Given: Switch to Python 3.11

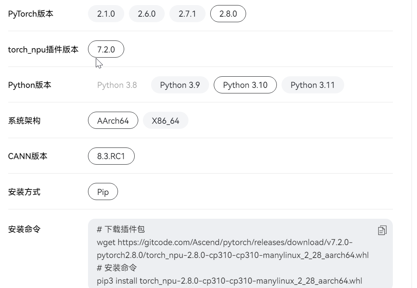Looking at the screenshot, I should [313, 85].
